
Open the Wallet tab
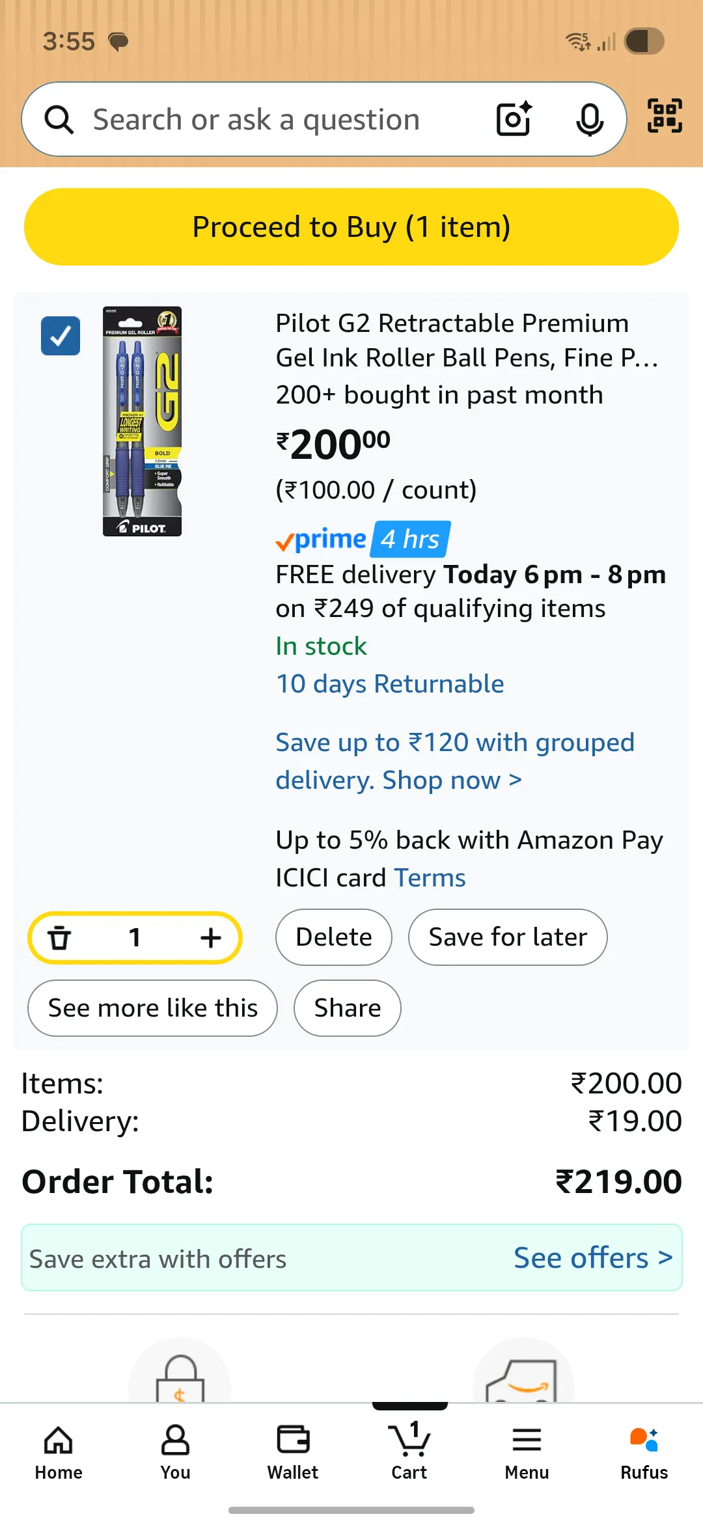coord(293,1453)
